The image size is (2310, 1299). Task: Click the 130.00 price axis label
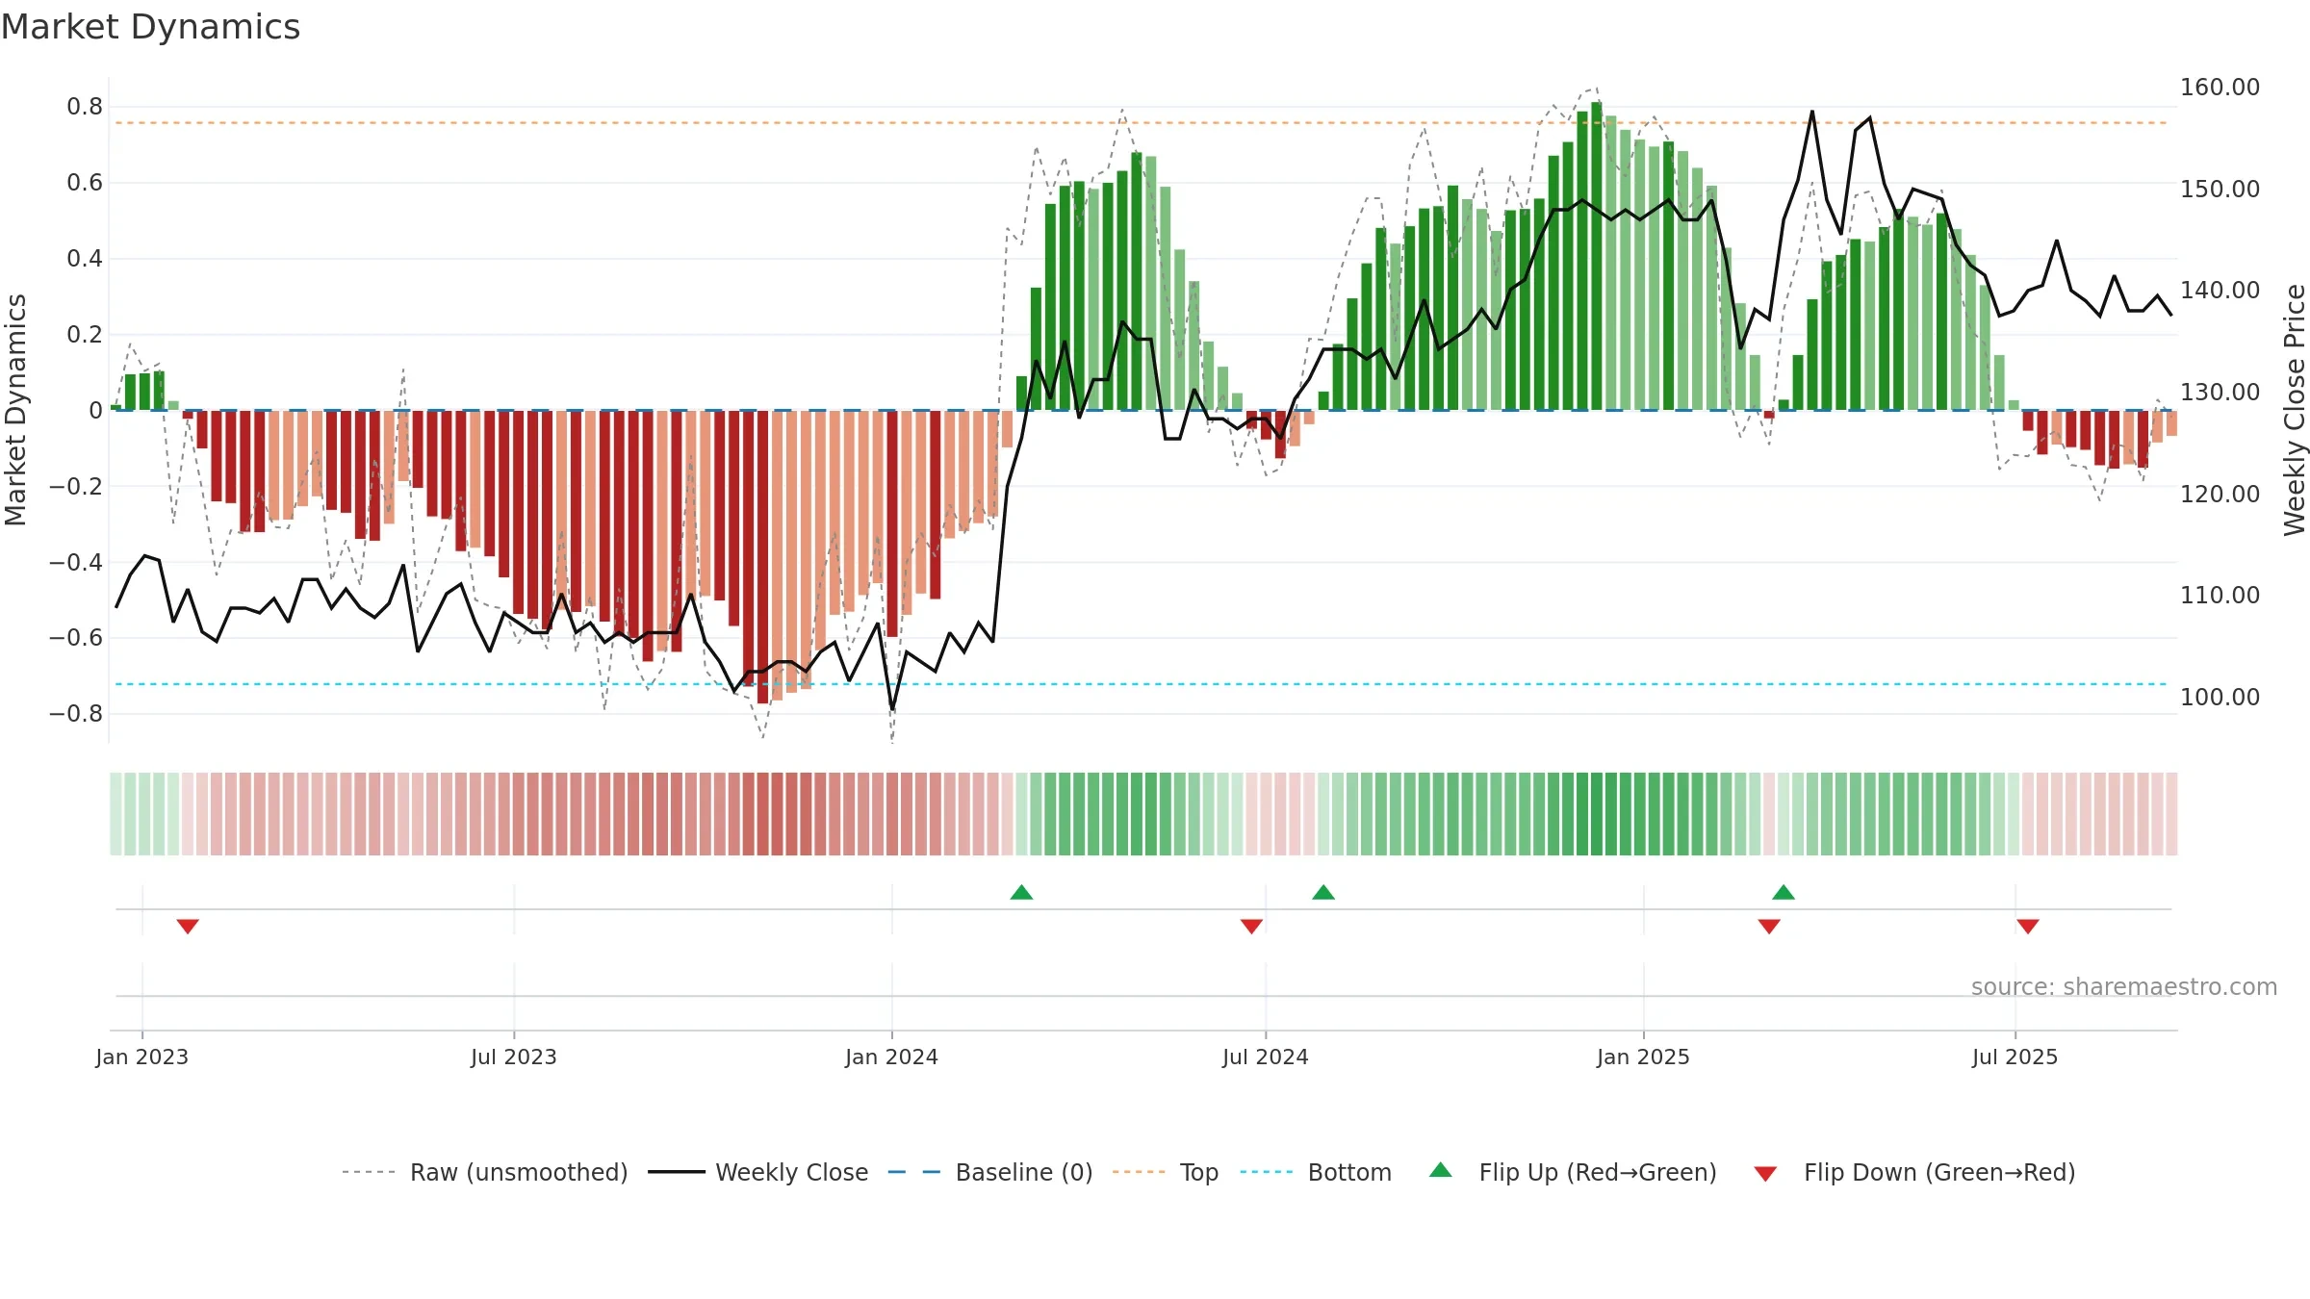click(2220, 393)
